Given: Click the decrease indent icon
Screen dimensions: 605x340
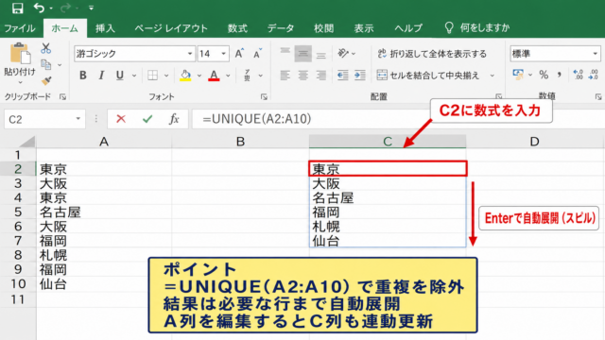Looking at the screenshot, I should coord(342,76).
